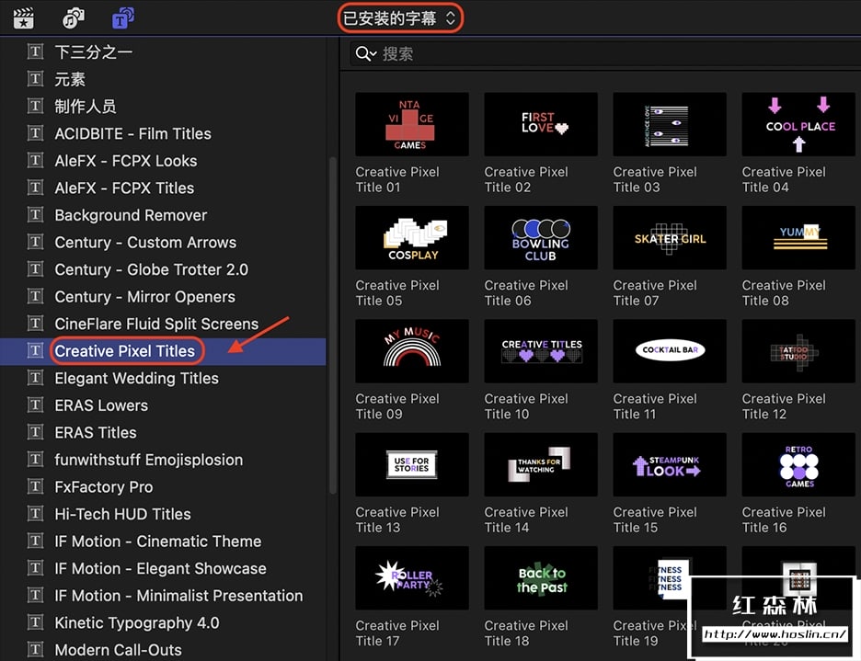This screenshot has width=861, height=661.
Task: Click the T icon beside Background Remover
Action: click(x=35, y=215)
